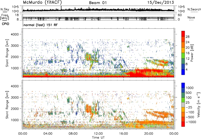This screenshot has height=139, width=201.
Task: Click the '4000' tick of power panel
Action: (x=15, y=34)
